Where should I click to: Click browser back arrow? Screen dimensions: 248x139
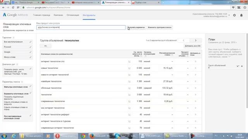[x=3, y=7]
